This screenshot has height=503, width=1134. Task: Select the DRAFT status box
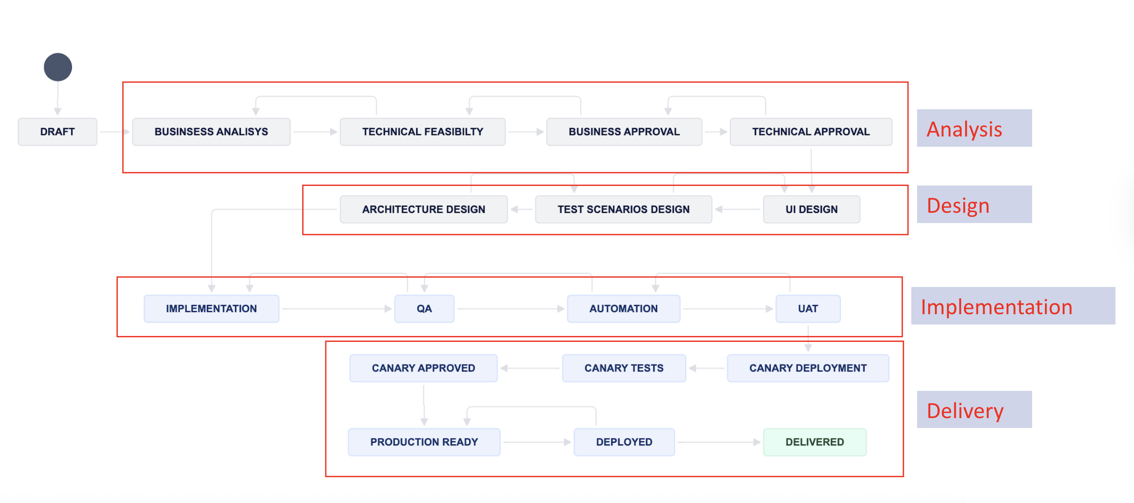click(x=57, y=132)
